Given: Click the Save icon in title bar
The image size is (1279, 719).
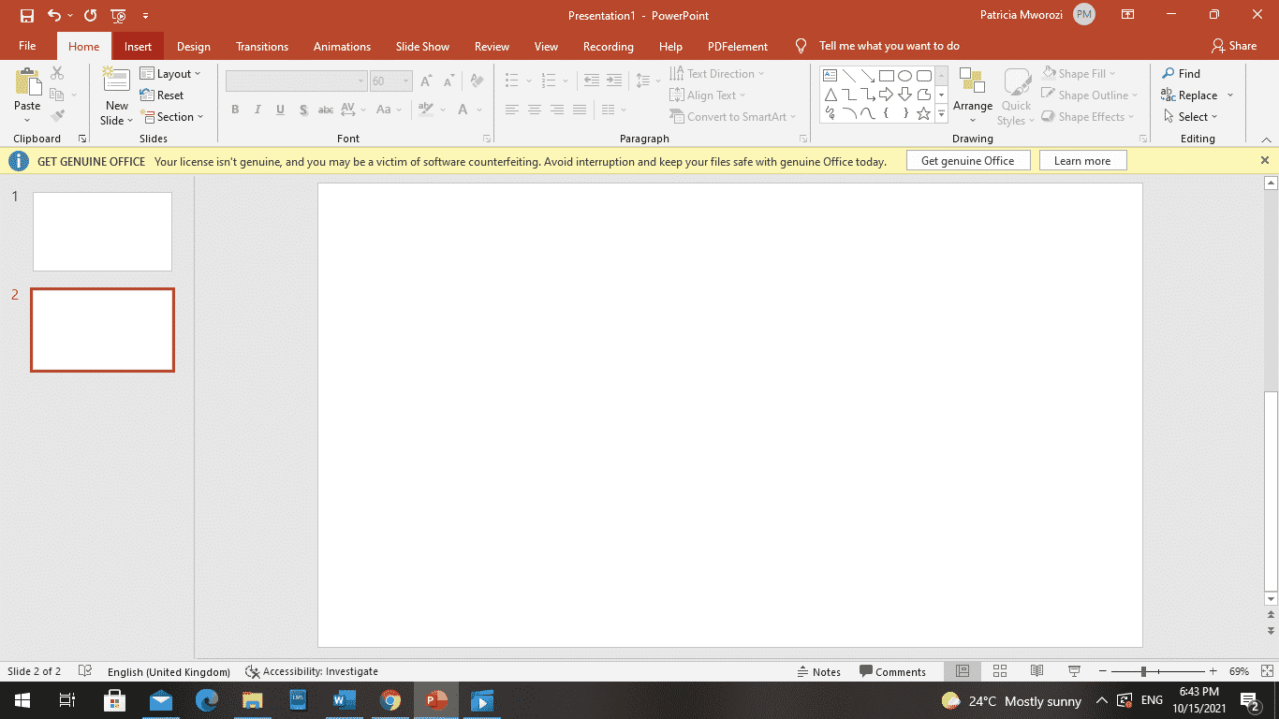Looking at the screenshot, I should coord(27,16).
